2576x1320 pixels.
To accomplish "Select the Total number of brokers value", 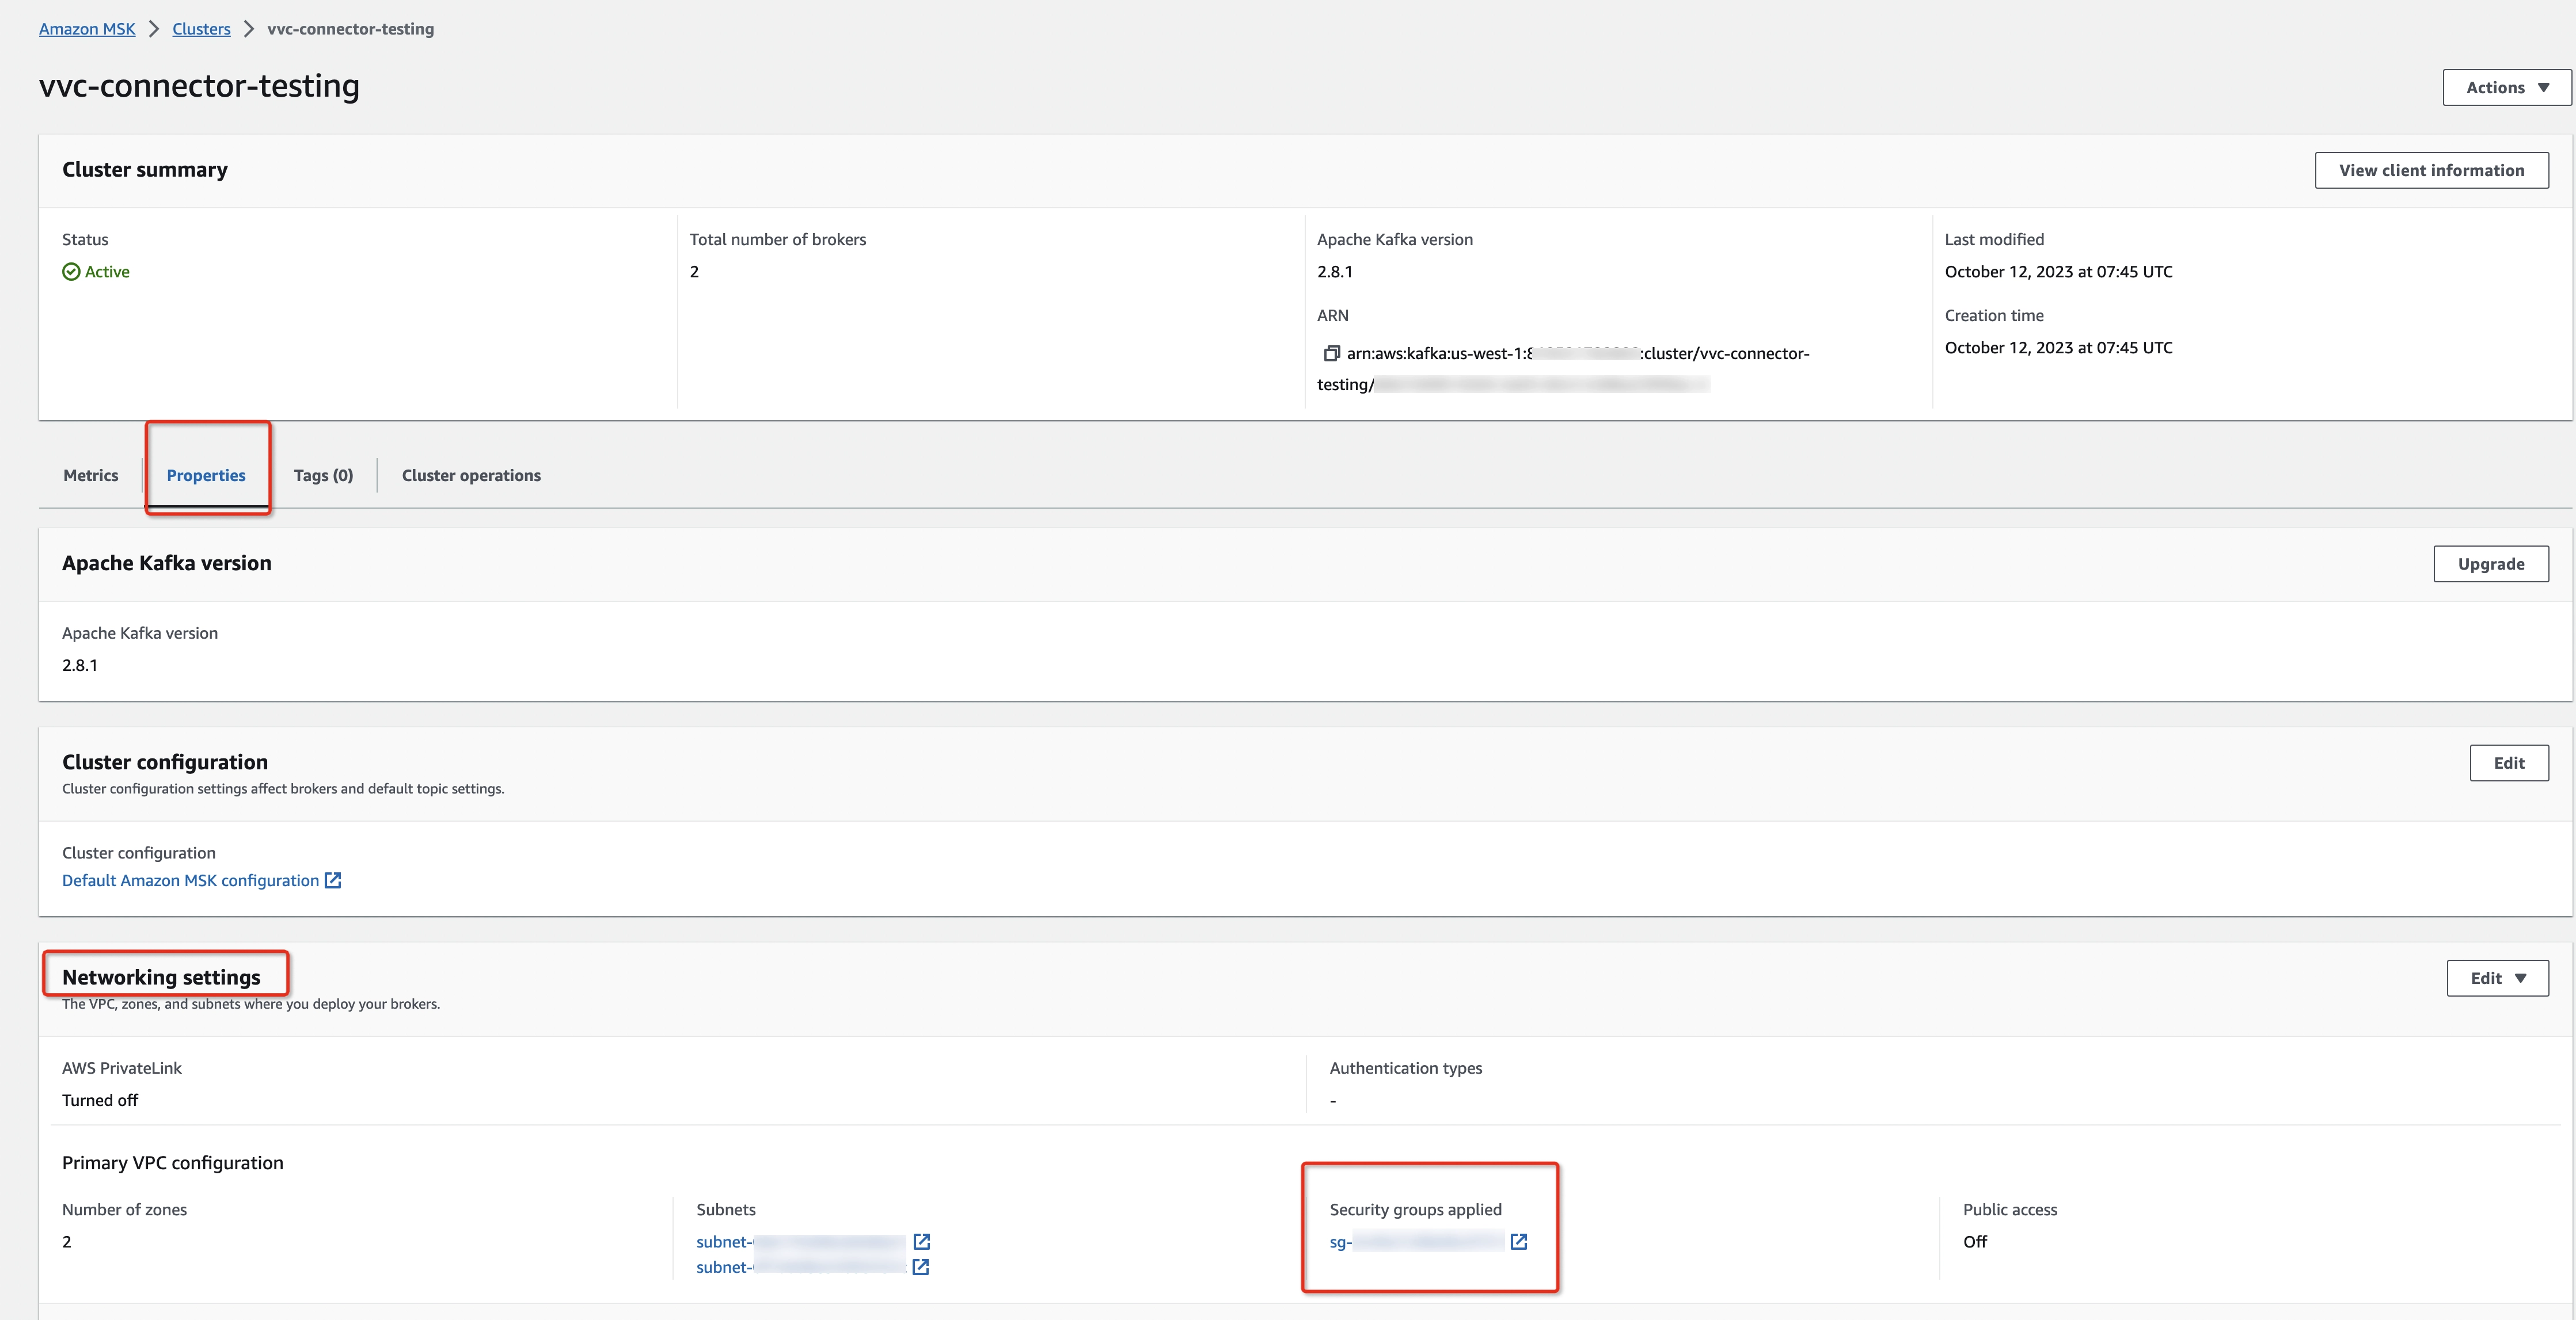I will (x=694, y=272).
